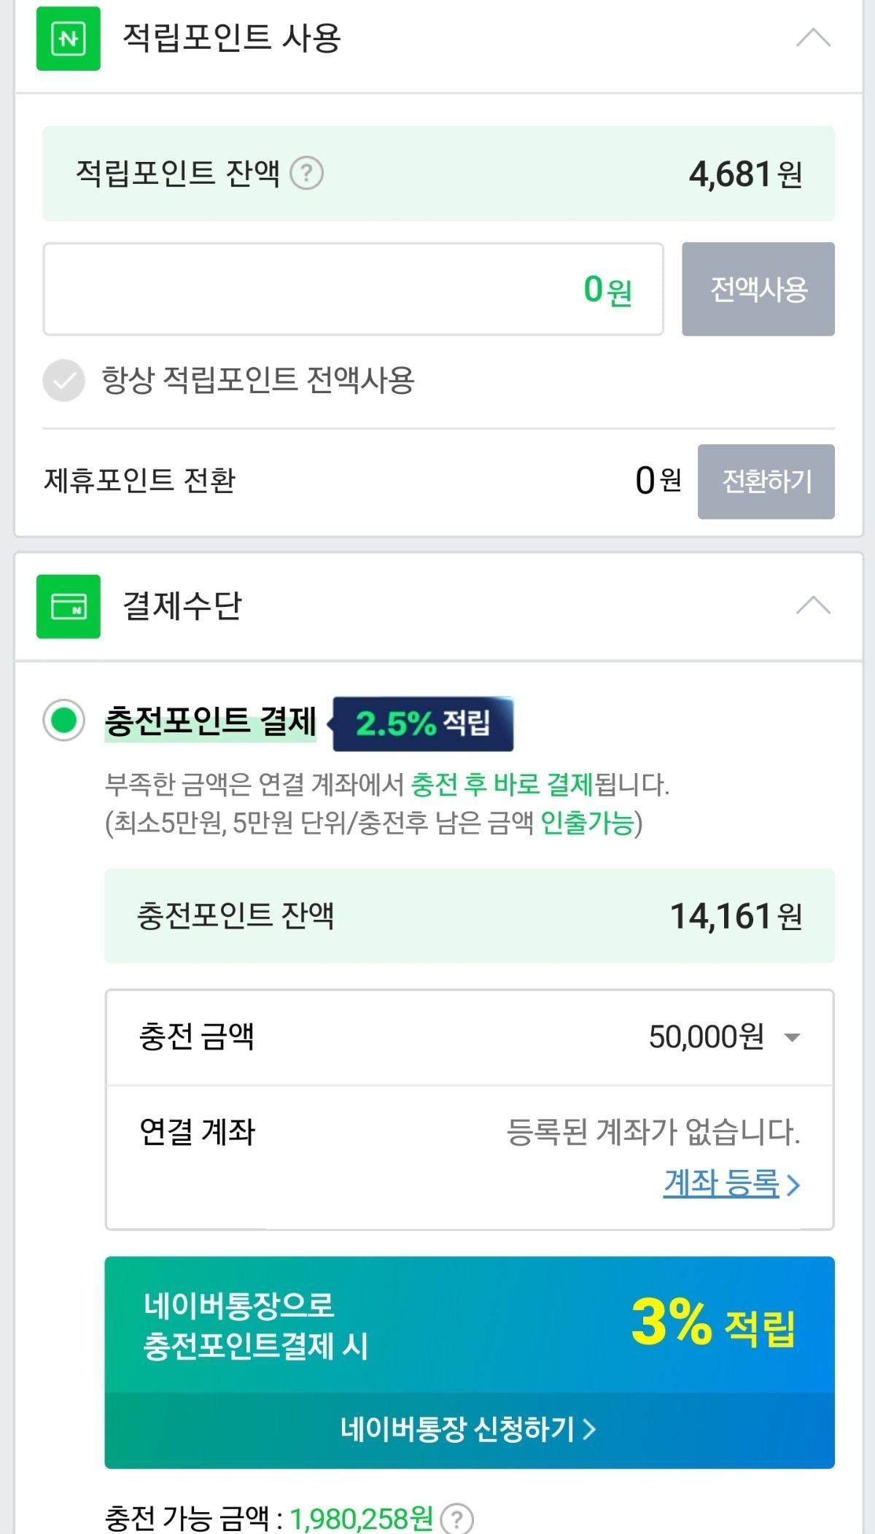875x1534 pixels.
Task: Click the 제휴포인트 전환 label
Action: pos(140,480)
